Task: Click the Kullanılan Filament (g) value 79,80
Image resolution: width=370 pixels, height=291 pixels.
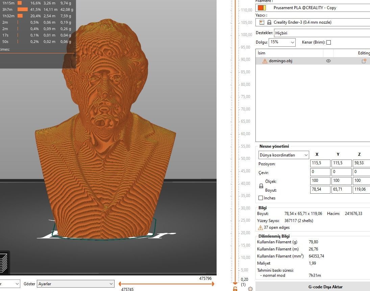Action: click(x=313, y=242)
